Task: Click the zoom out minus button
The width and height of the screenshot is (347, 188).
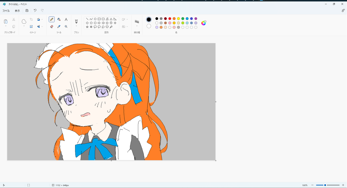Action: tap(312, 185)
